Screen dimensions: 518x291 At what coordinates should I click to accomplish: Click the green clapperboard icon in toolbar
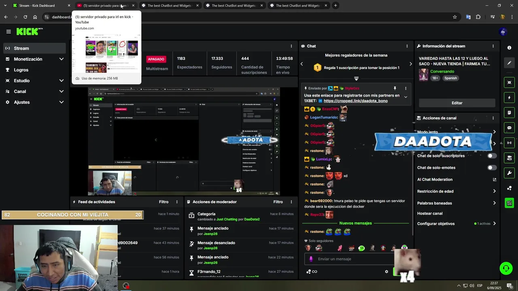509,203
